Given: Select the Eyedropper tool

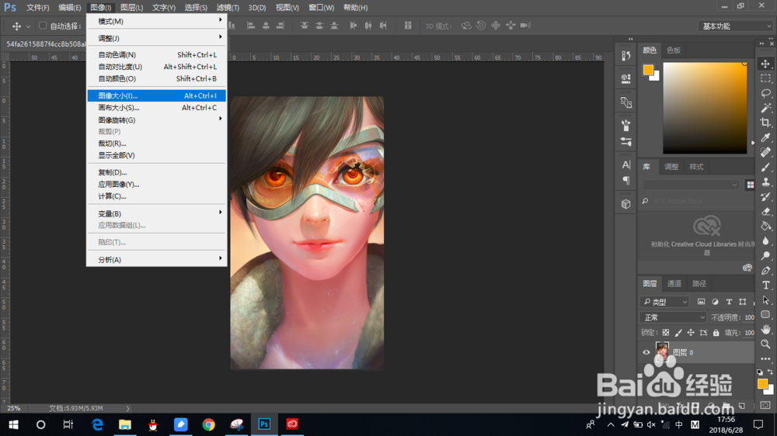Looking at the screenshot, I should [x=765, y=137].
